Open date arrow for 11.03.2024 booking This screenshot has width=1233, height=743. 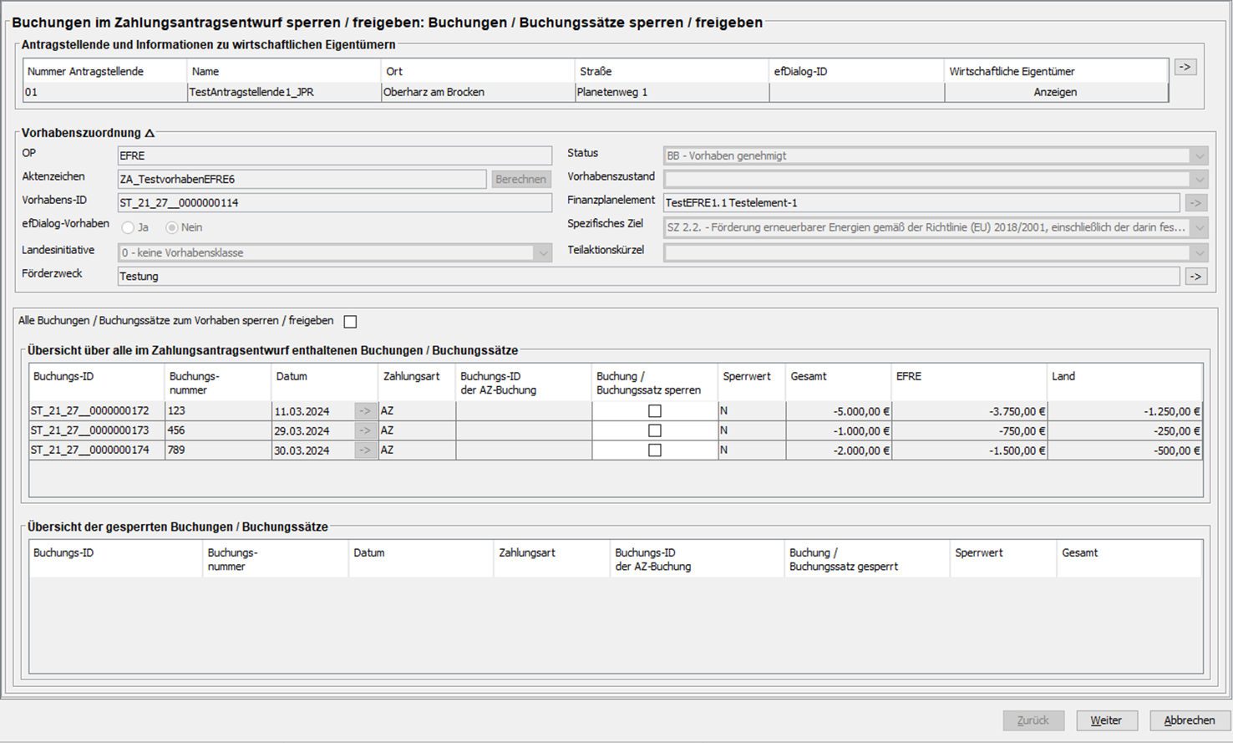365,411
